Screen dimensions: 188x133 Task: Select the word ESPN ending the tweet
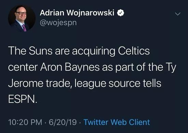(x=23, y=99)
